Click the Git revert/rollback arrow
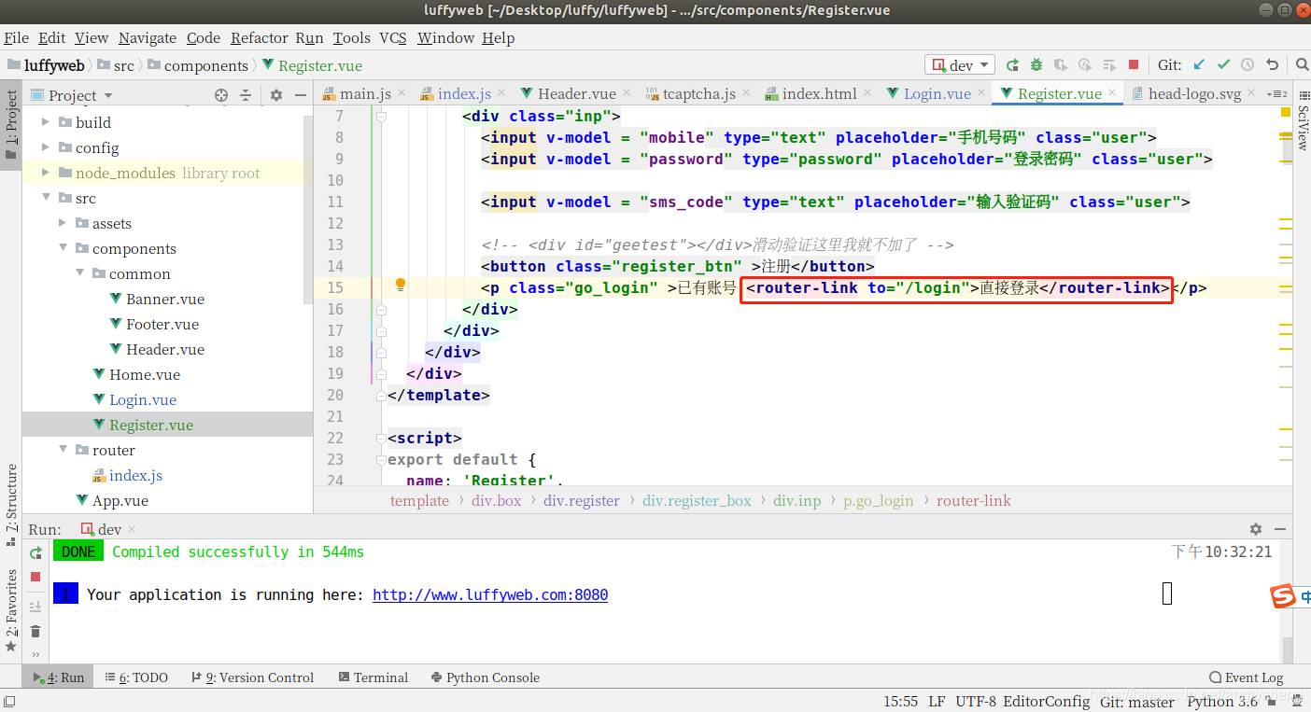 coord(1272,65)
